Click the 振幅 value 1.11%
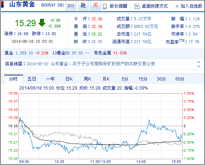This screenshot has height=165, width=205. (194, 19)
